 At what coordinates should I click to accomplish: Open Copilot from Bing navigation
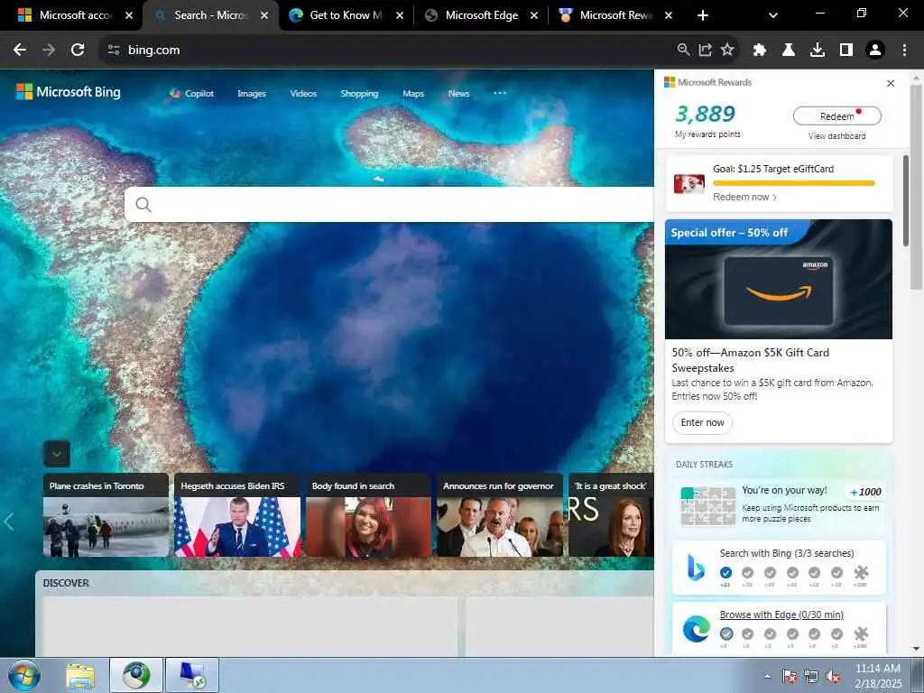pos(192,93)
